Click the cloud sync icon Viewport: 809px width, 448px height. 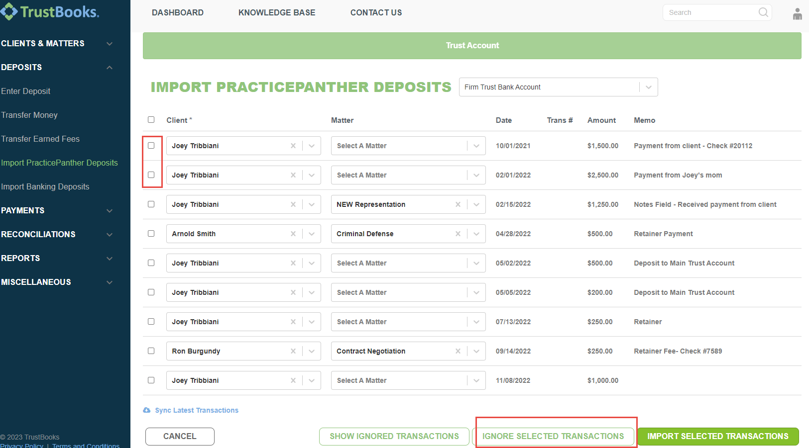pyautogui.click(x=147, y=410)
